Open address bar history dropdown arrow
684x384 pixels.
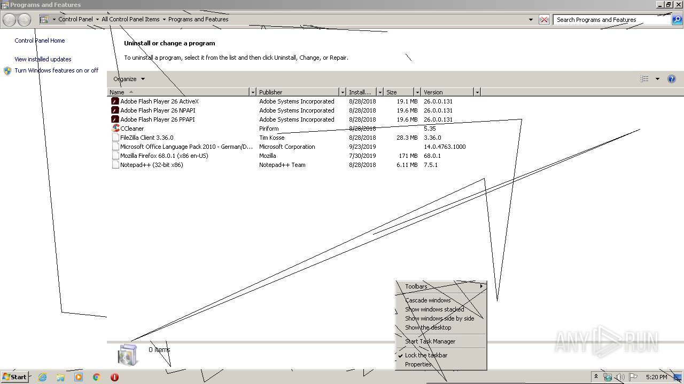point(531,20)
